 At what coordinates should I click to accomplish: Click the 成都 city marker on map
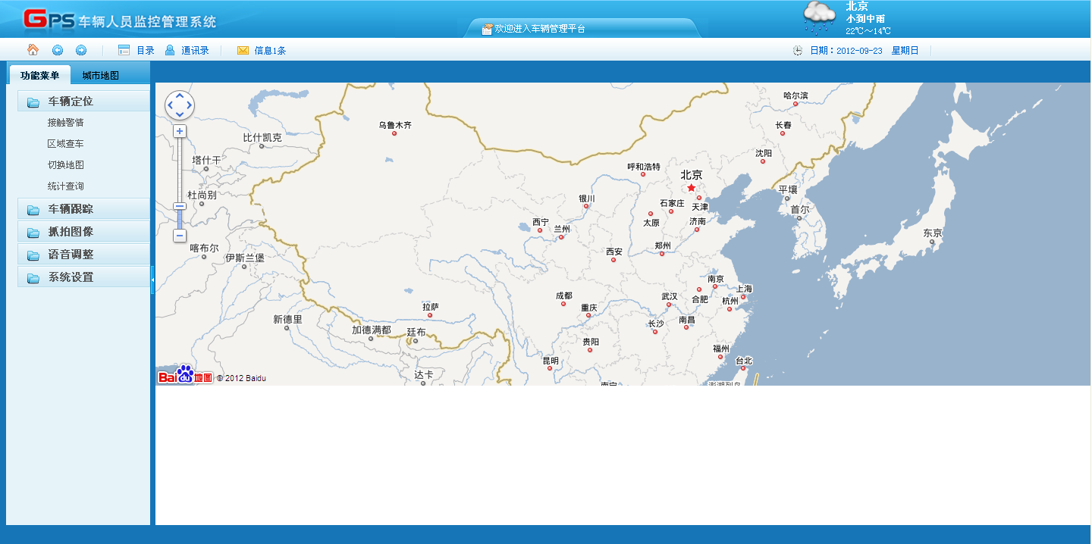pyautogui.click(x=563, y=304)
